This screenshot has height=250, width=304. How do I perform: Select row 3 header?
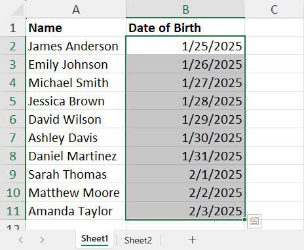[x=12, y=64]
